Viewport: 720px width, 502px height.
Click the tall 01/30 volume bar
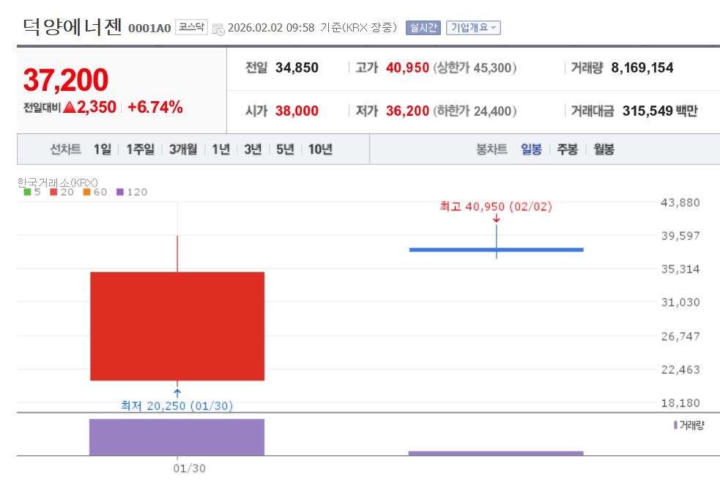[x=177, y=438]
